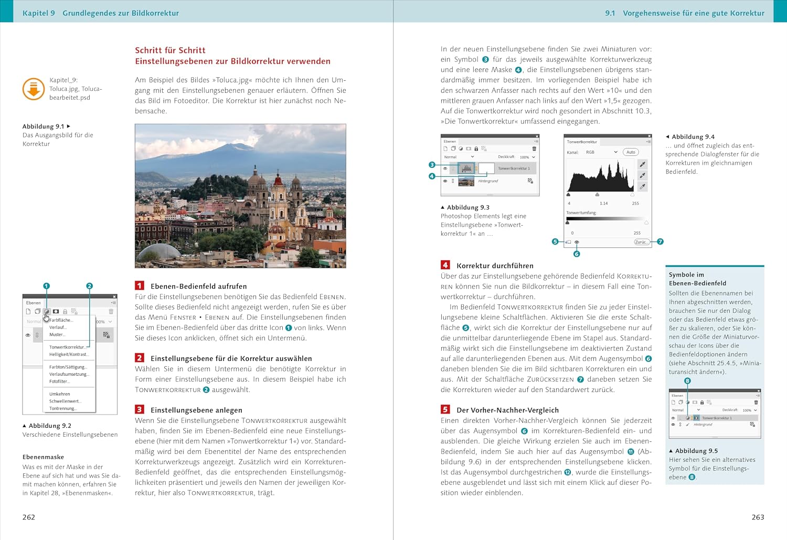Viewport: 787px width, 540px height.
Task: Select Helligkeit/Kontrast... menu entry
Action: point(69,355)
